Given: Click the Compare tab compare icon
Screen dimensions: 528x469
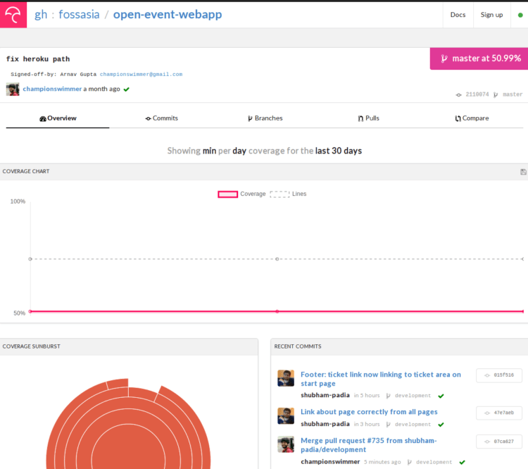Looking at the screenshot, I should coord(458,118).
